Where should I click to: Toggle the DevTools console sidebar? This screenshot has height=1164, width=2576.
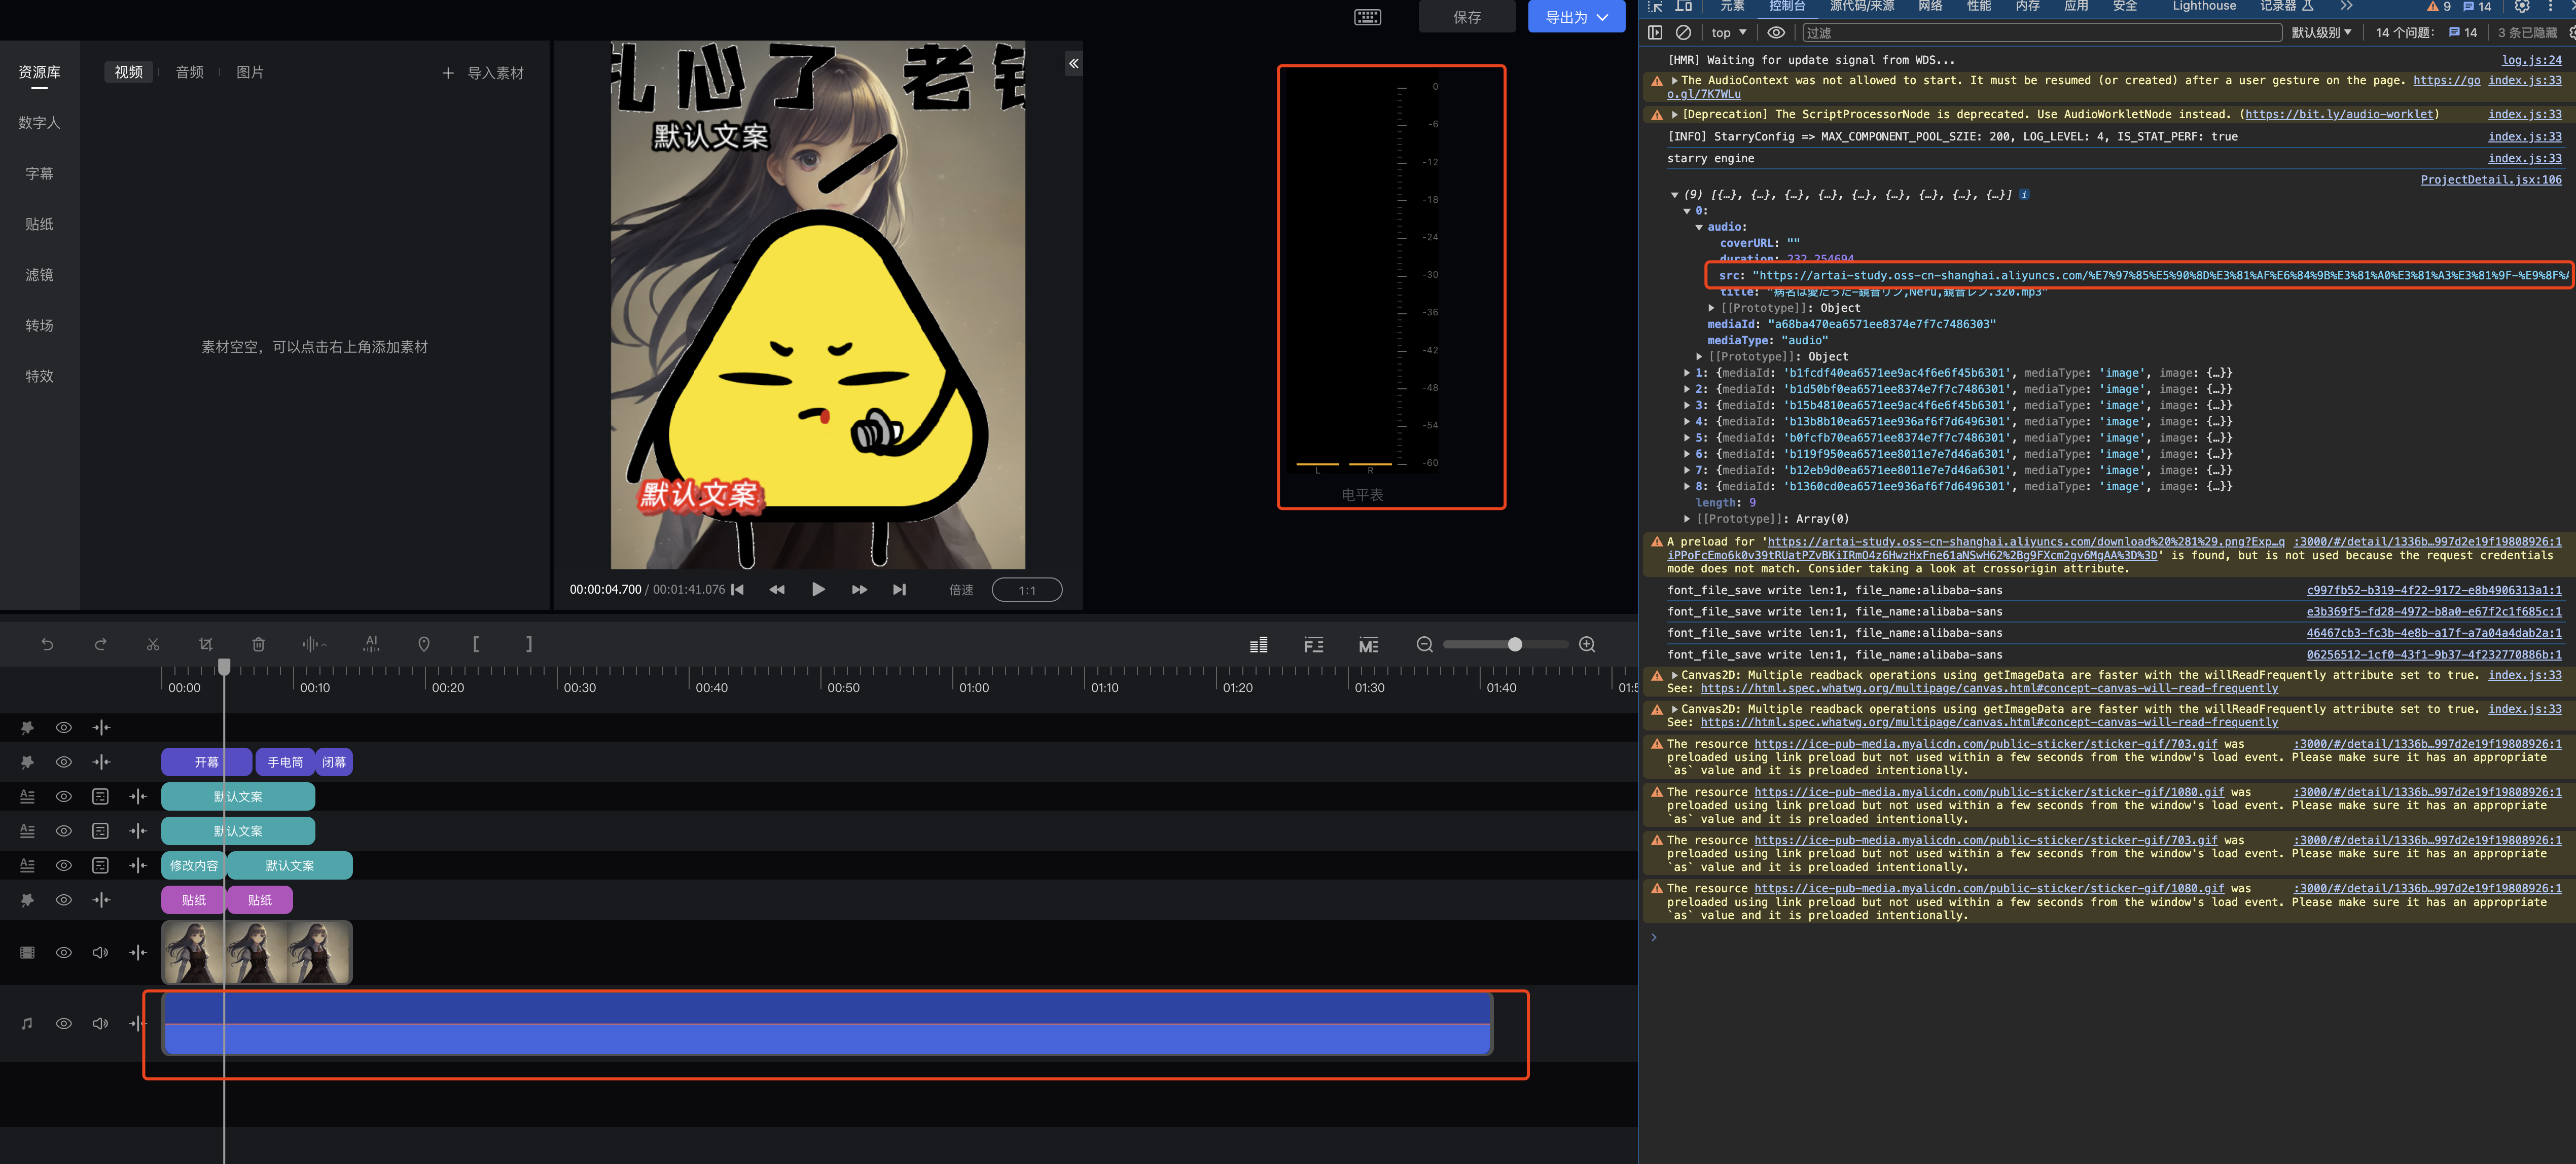pos(1655,33)
